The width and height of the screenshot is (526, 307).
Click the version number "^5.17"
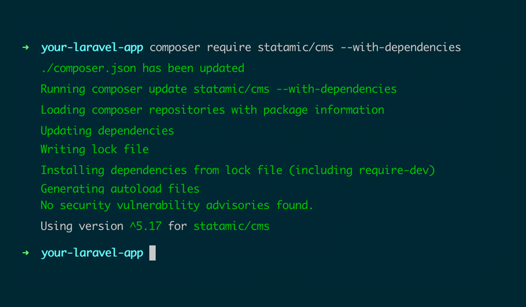click(146, 226)
